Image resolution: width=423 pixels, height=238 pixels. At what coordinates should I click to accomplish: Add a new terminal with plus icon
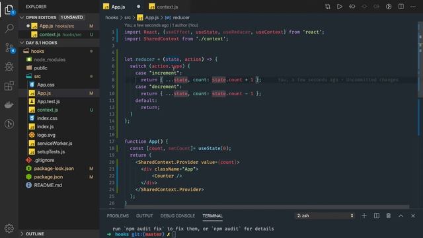pos(364,216)
